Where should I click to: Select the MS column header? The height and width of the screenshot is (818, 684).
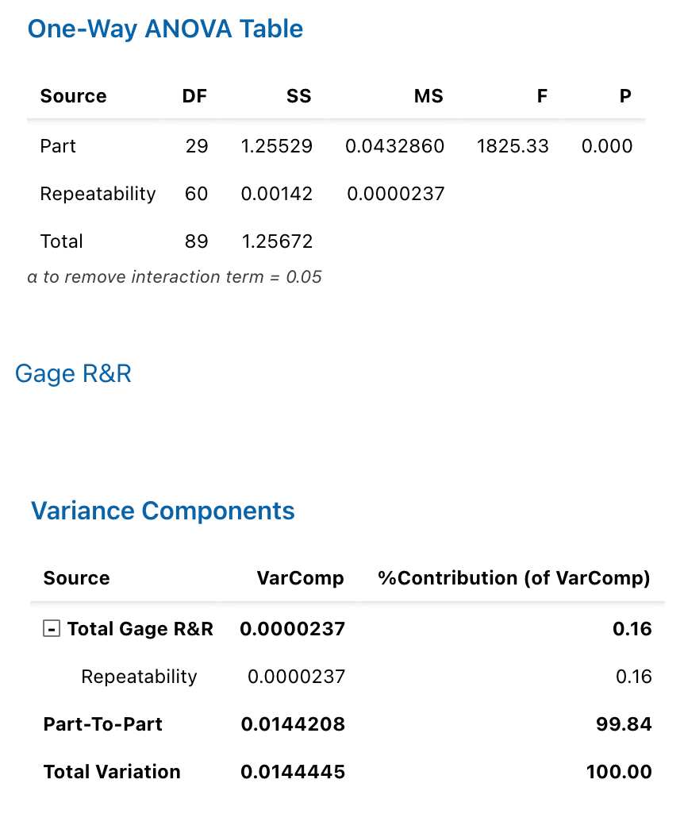coord(428,96)
